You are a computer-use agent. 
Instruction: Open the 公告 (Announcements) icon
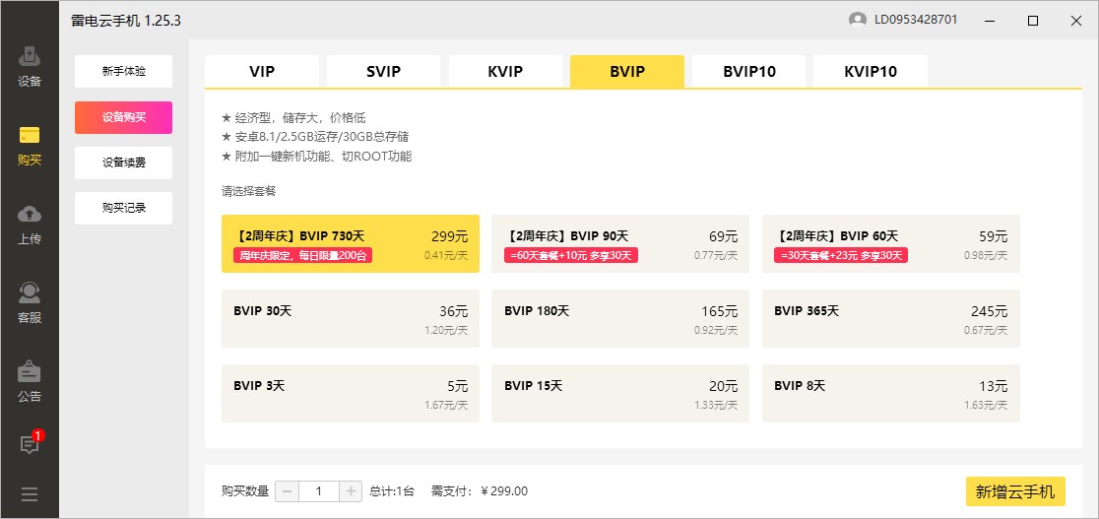point(30,381)
